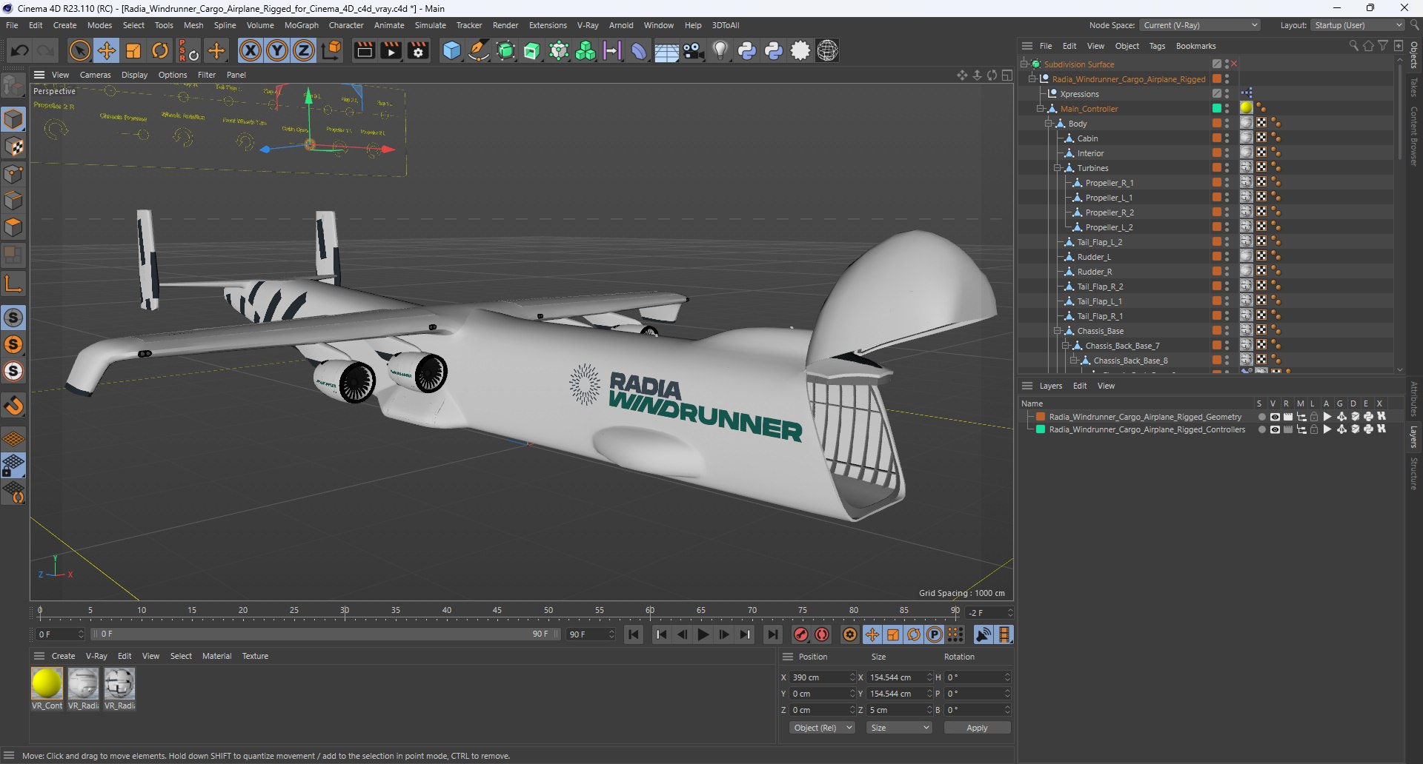Go to end of animation
The width and height of the screenshot is (1423, 764).
click(x=772, y=634)
